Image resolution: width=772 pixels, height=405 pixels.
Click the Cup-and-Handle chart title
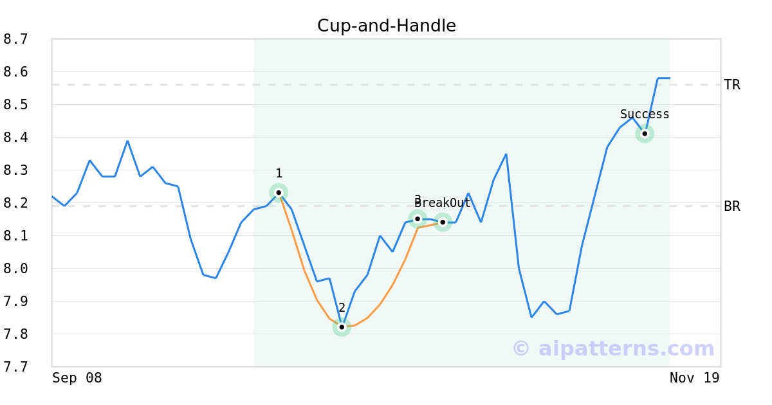[386, 26]
